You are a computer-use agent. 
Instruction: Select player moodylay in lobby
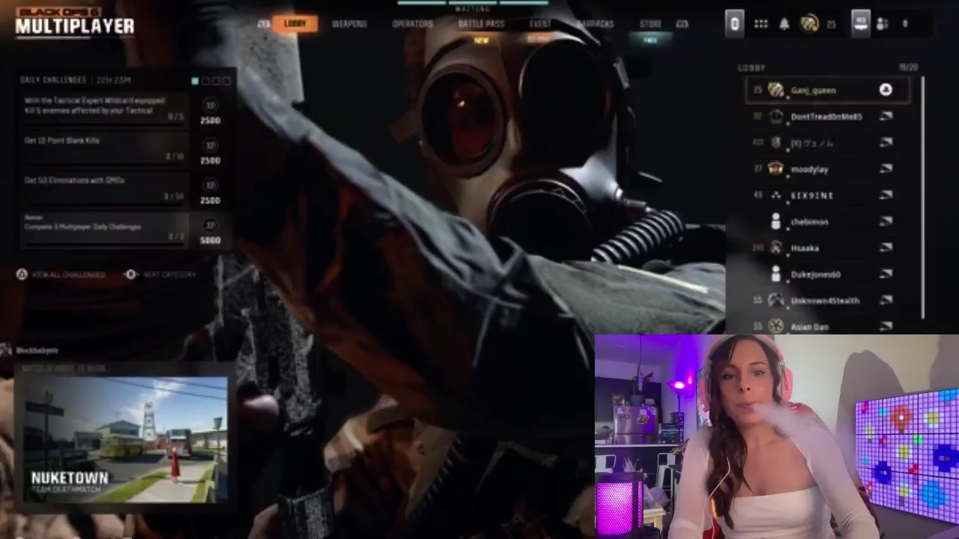[x=827, y=169]
